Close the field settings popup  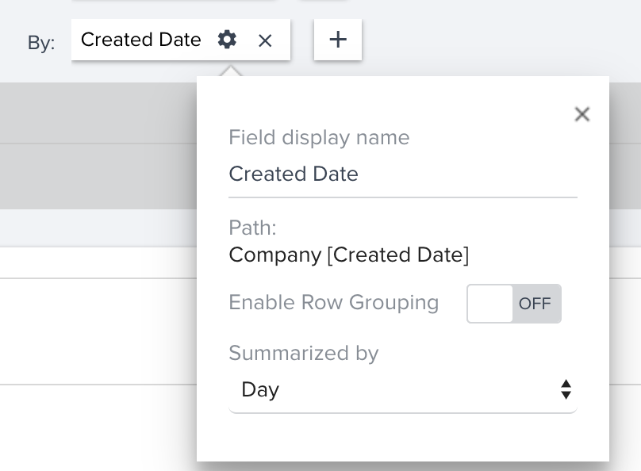pos(582,114)
